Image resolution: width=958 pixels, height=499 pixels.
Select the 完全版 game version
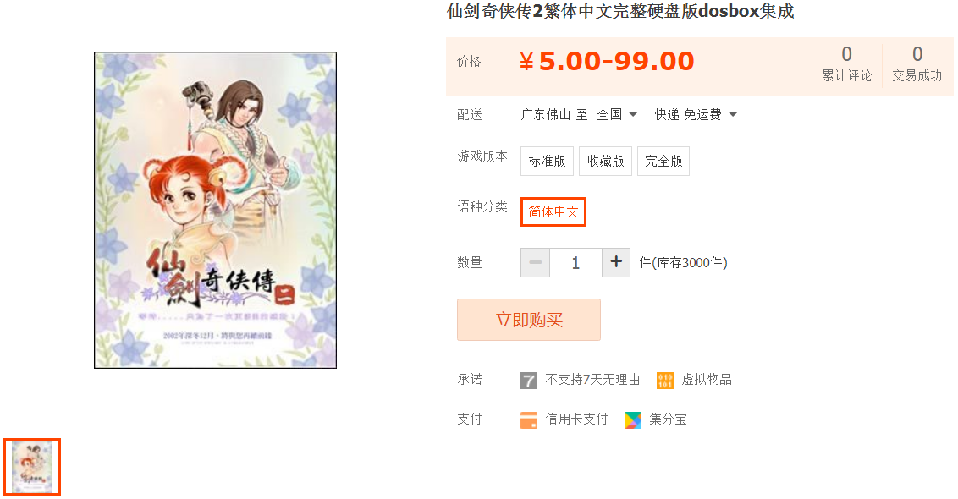[663, 162]
